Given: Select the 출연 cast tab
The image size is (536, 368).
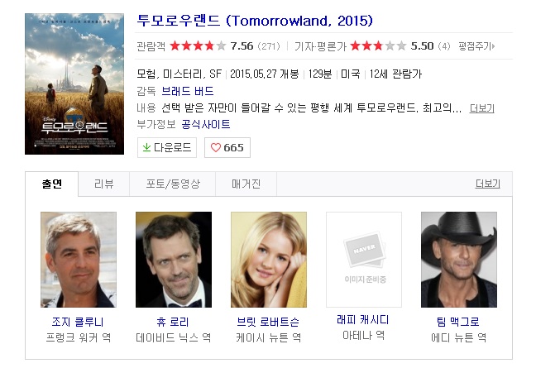Looking at the screenshot, I should pyautogui.click(x=52, y=184).
